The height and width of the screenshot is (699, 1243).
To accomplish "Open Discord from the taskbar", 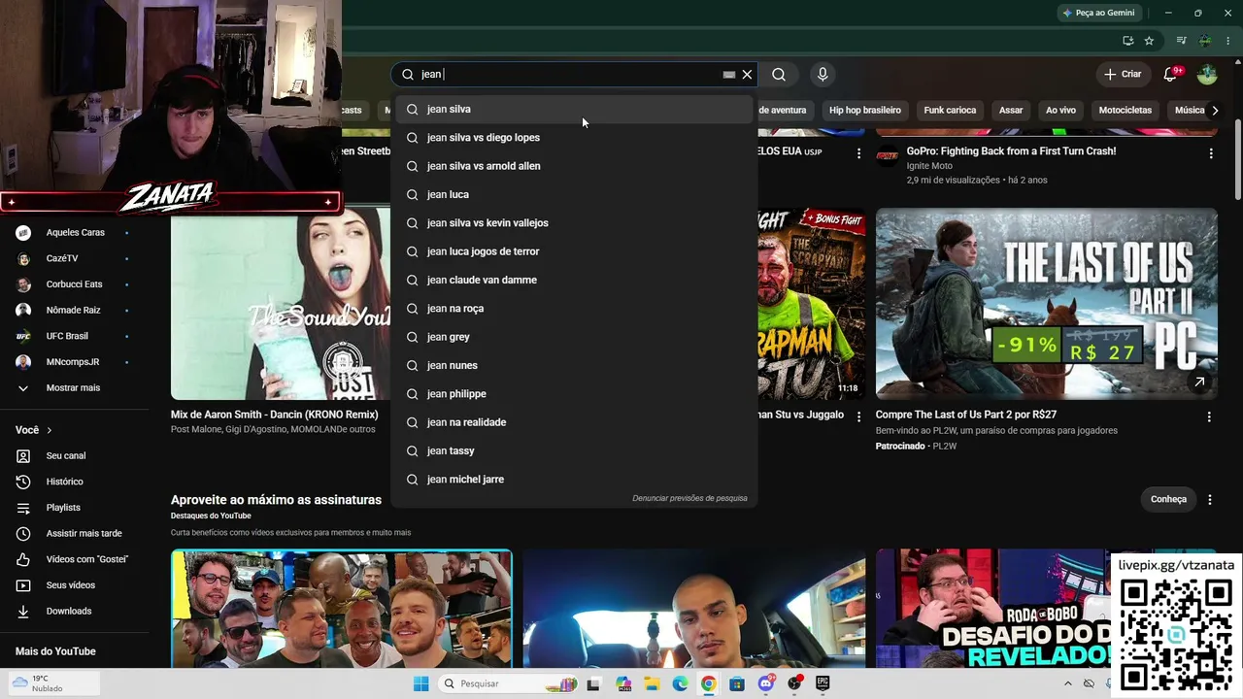I will [765, 683].
